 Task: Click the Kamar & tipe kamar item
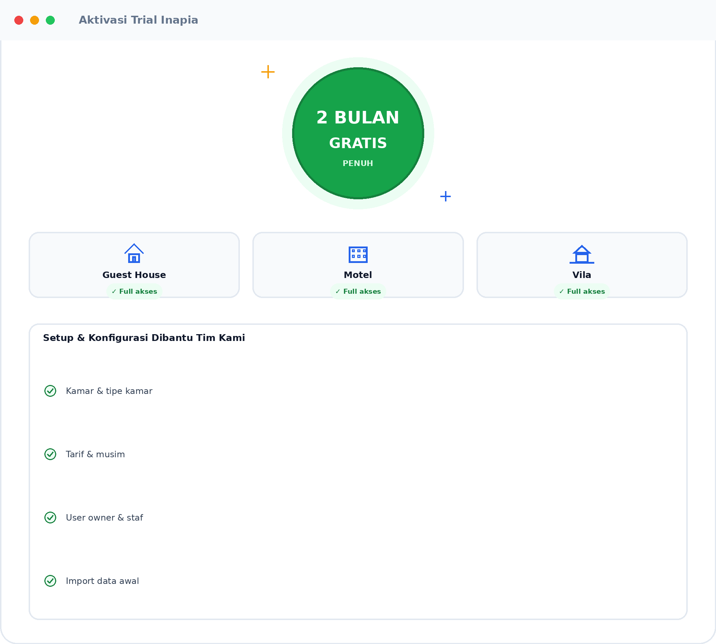coord(109,391)
